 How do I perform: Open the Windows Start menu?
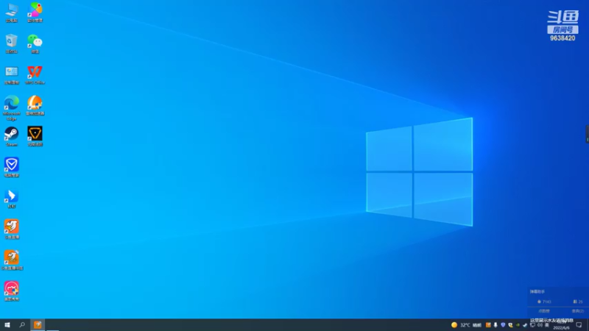[x=7, y=325]
